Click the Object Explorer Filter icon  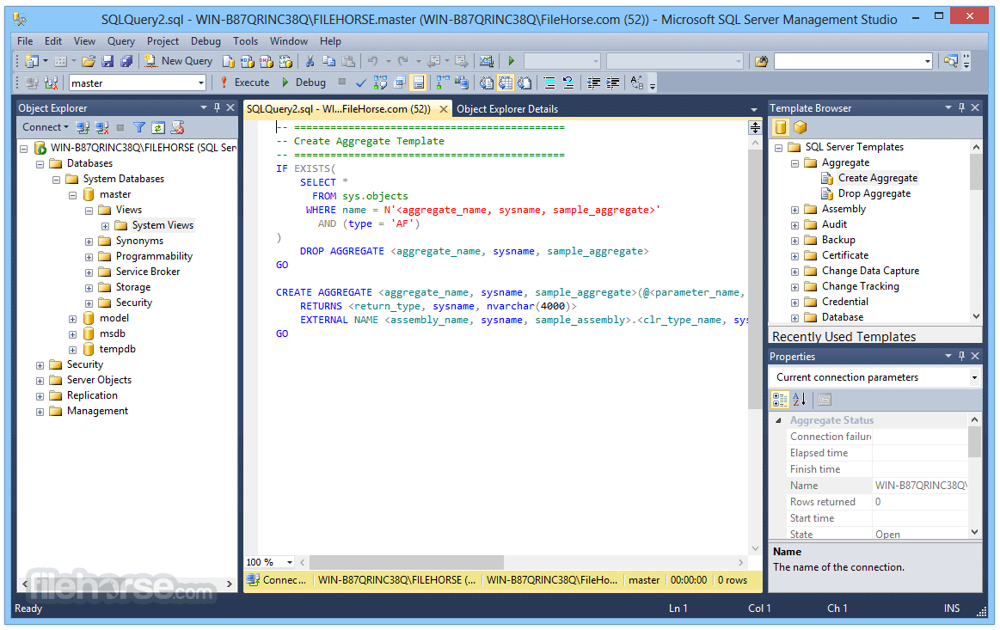(139, 127)
